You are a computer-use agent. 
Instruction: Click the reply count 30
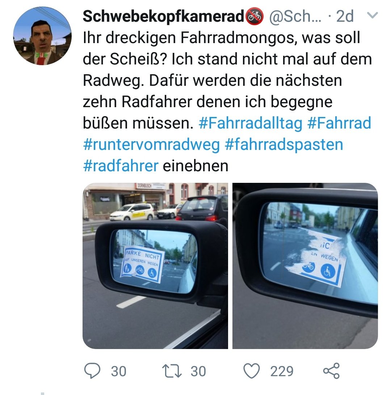pyautogui.click(x=119, y=371)
